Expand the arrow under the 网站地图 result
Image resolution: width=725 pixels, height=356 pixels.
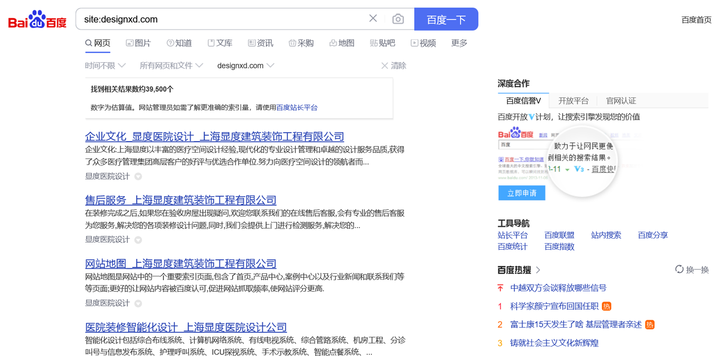(138, 304)
